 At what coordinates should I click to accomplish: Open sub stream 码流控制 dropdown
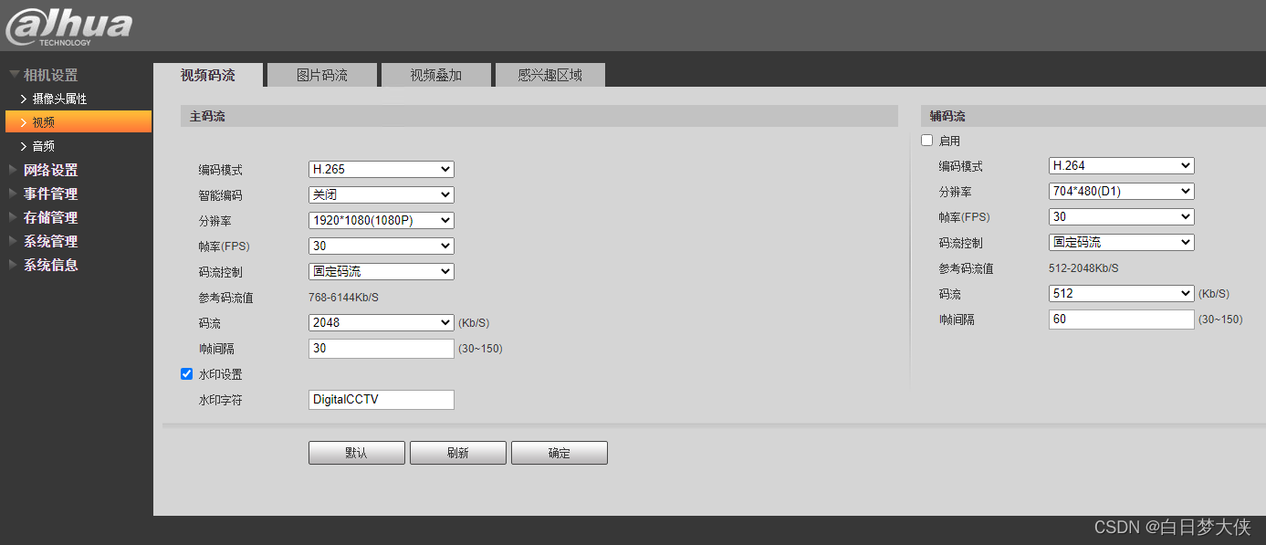click(1122, 242)
